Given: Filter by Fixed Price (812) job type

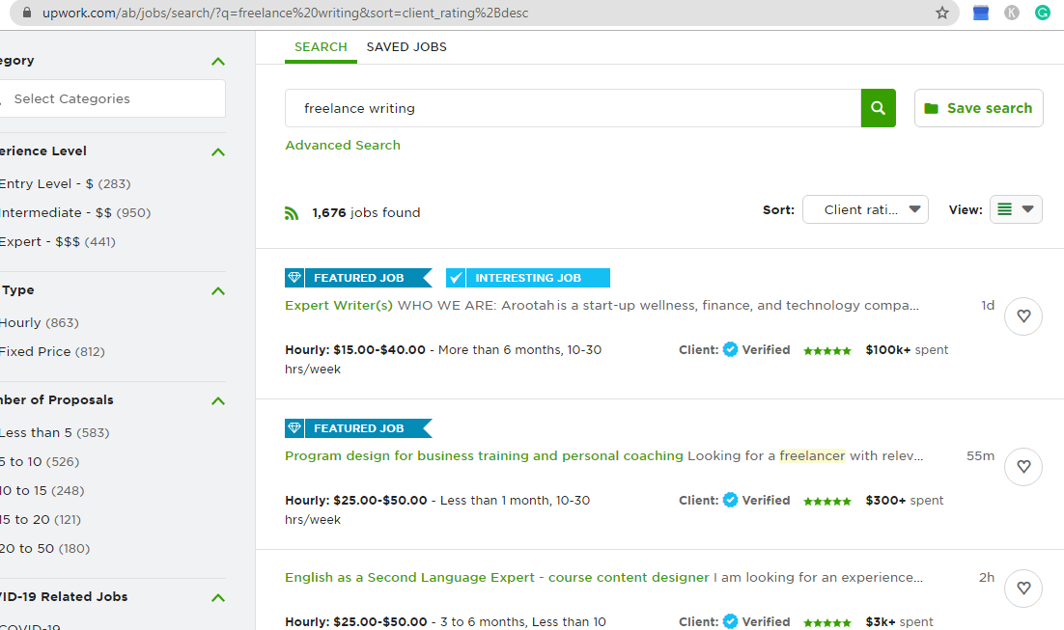Looking at the screenshot, I should pos(52,352).
